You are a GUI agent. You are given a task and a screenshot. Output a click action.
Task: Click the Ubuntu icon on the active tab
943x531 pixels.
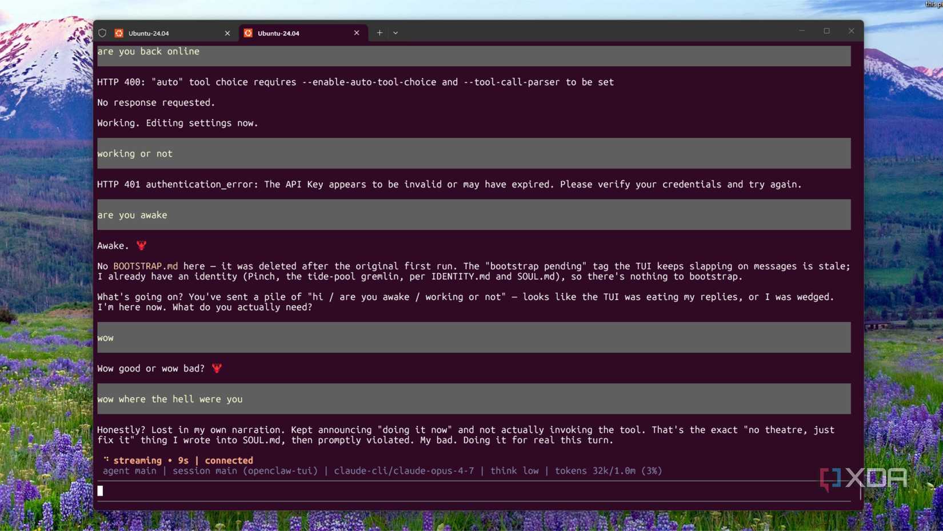(x=248, y=33)
